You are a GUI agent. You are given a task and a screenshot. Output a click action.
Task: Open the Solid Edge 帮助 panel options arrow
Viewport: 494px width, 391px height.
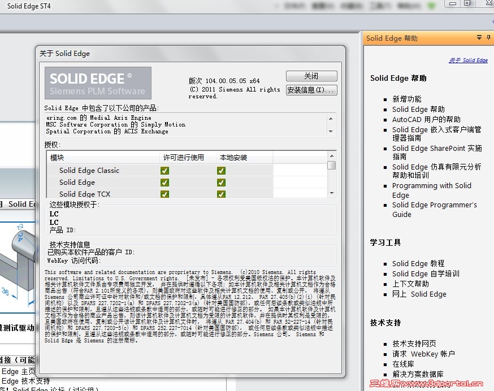[x=479, y=37]
